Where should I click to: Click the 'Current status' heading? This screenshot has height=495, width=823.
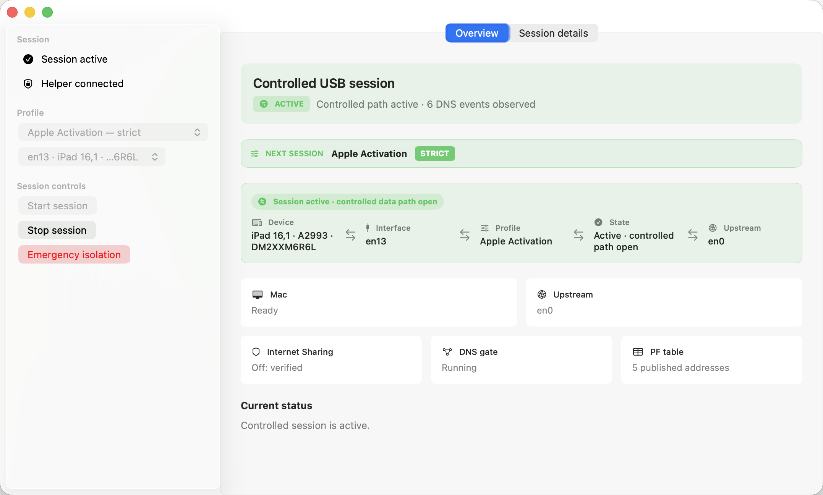click(x=277, y=406)
